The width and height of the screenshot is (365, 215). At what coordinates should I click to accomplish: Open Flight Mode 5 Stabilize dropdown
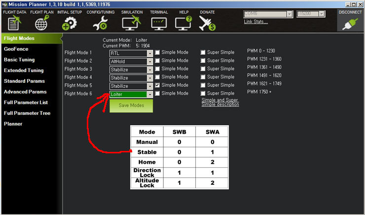click(131, 86)
